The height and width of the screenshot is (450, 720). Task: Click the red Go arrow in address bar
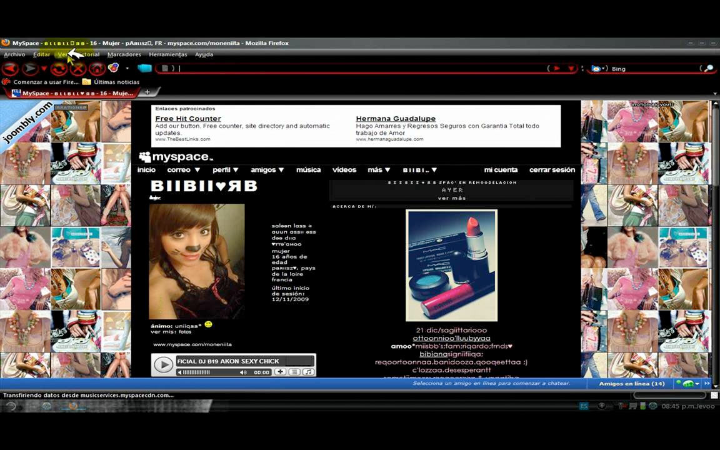[x=556, y=68]
